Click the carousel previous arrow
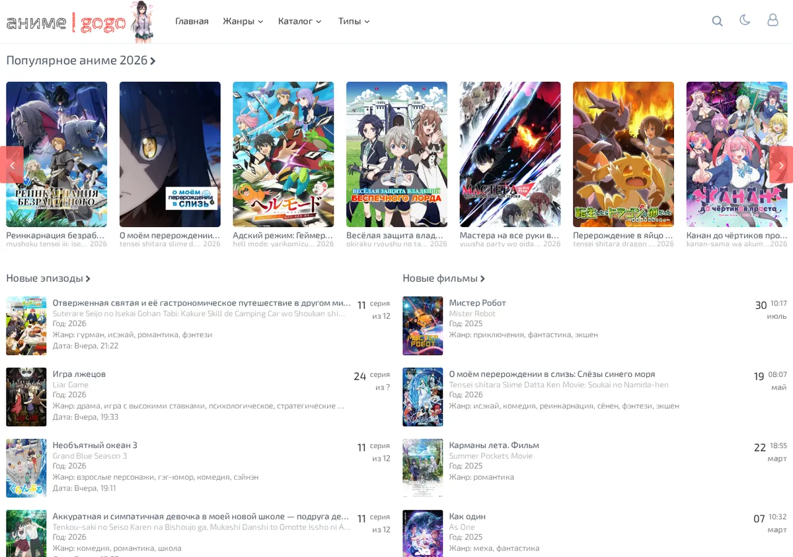The image size is (793, 557). [12, 165]
